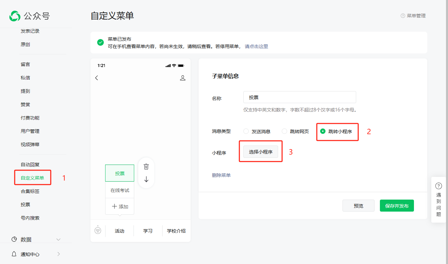Viewport: 448px width, 264px height.
Task: Click 保存并发布 green button
Action: [397, 206]
